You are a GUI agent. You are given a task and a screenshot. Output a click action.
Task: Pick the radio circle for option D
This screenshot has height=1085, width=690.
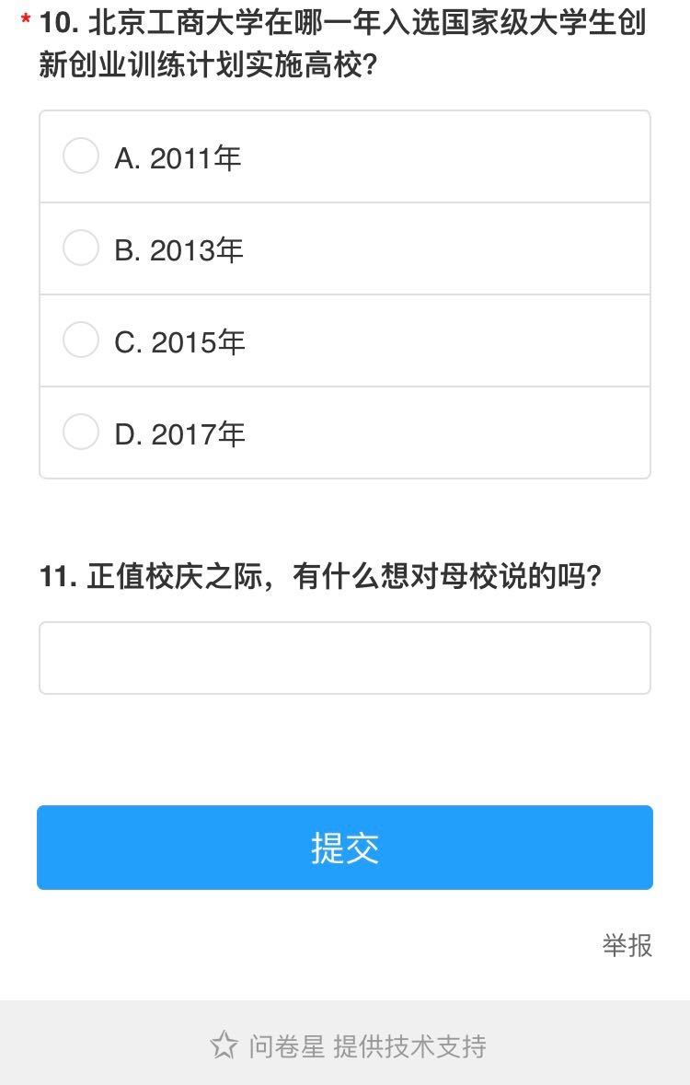coord(81,432)
